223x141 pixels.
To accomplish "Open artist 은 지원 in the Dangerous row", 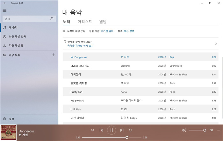I will coord(125,57).
